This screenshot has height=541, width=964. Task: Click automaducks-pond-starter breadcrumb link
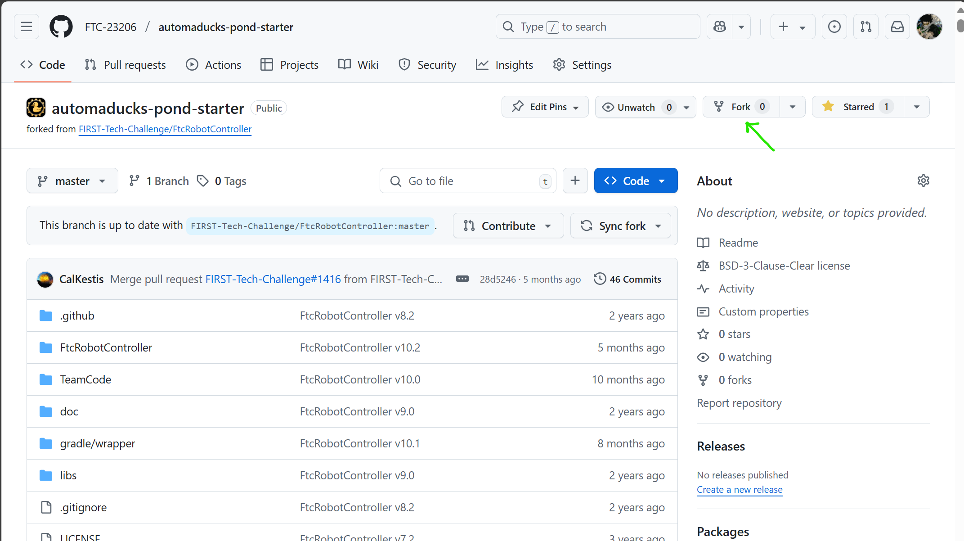(x=226, y=27)
